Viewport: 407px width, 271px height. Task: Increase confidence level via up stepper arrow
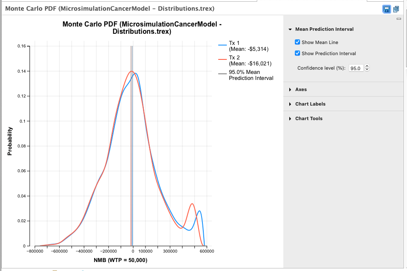[x=367, y=66]
